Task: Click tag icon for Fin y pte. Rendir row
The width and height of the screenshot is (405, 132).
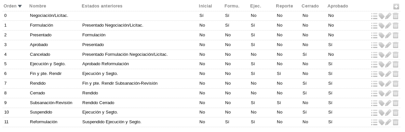Action: pyautogui.click(x=381, y=74)
